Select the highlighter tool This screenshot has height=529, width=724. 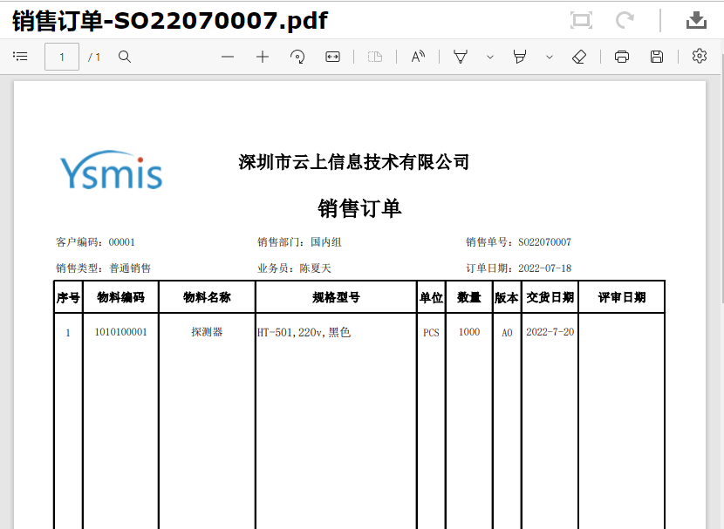pyautogui.click(x=520, y=57)
